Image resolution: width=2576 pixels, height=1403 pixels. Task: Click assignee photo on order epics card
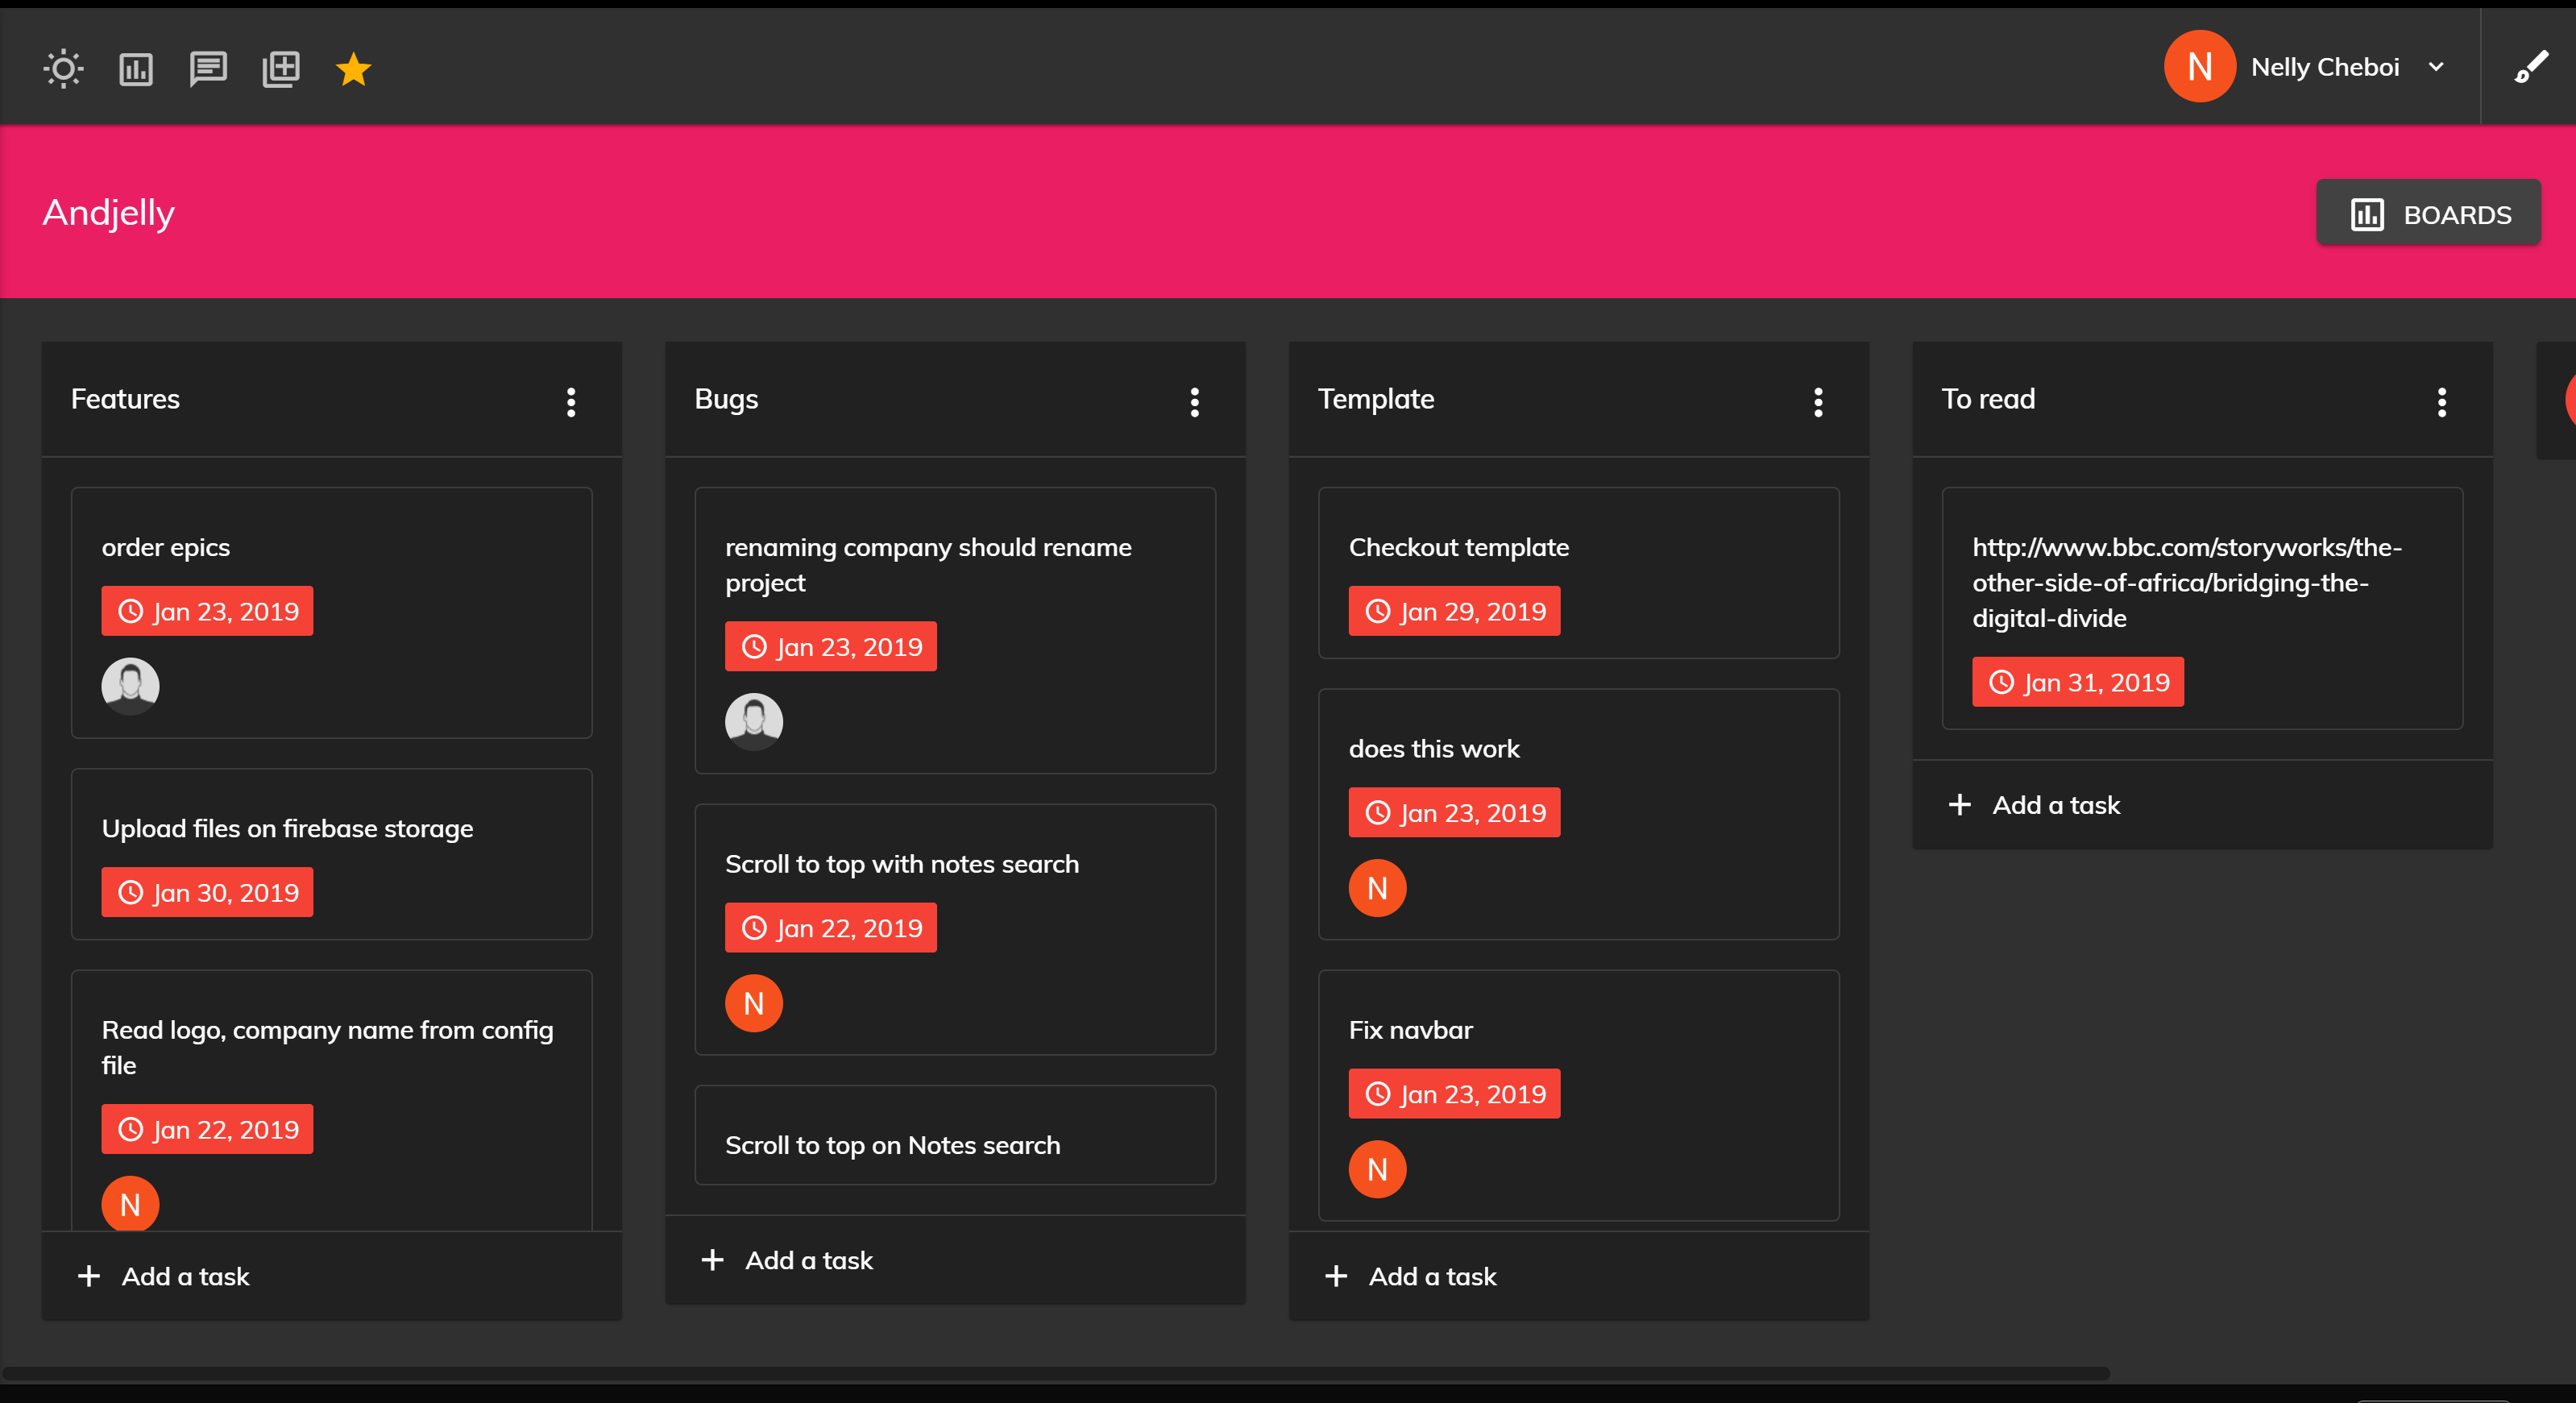[130, 686]
